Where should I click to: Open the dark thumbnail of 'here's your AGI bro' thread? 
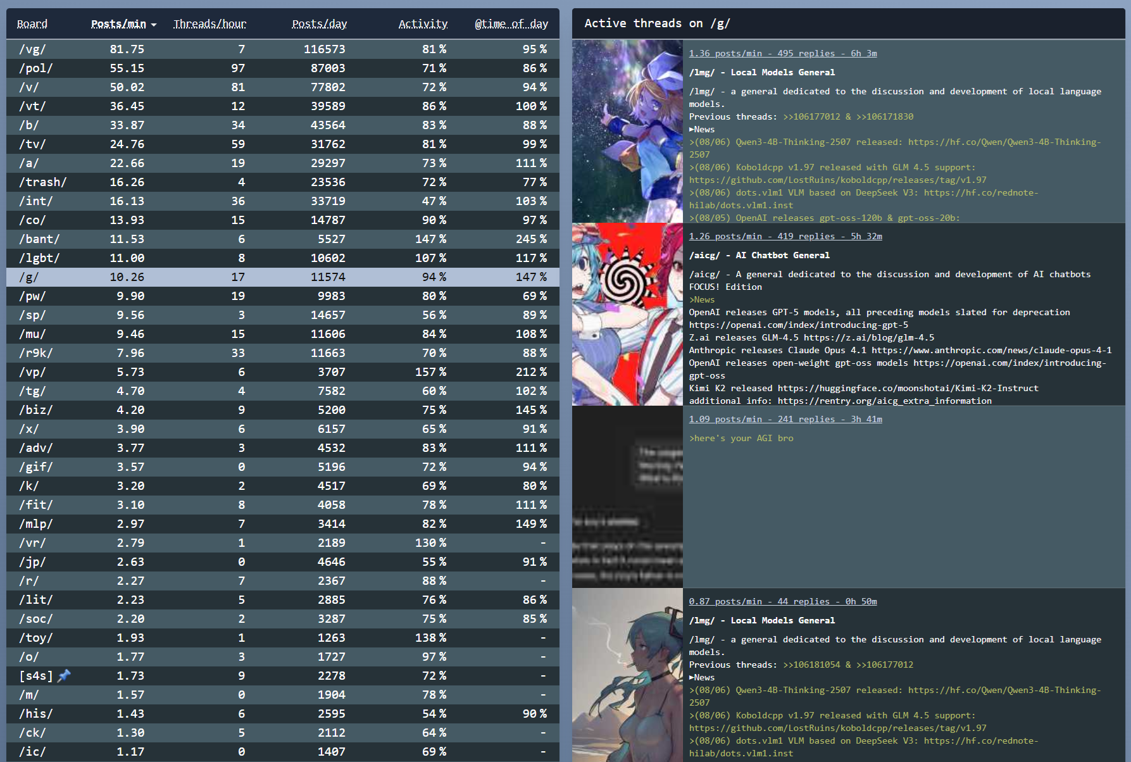627,497
